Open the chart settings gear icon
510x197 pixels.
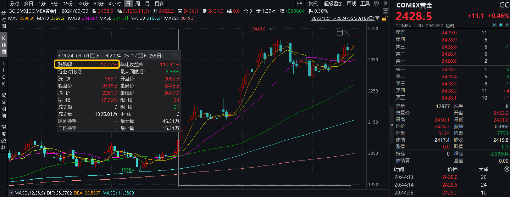point(376,4)
